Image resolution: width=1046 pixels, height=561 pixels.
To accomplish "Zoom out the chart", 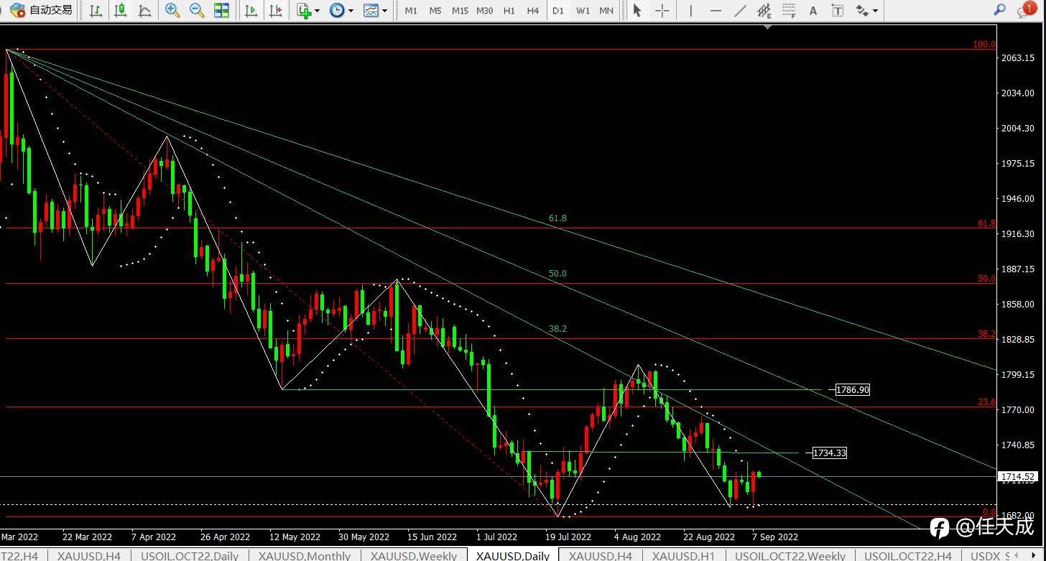I will coord(197,10).
